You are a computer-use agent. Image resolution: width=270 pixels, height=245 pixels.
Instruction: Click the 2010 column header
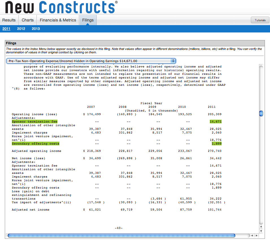click(x=182, y=107)
